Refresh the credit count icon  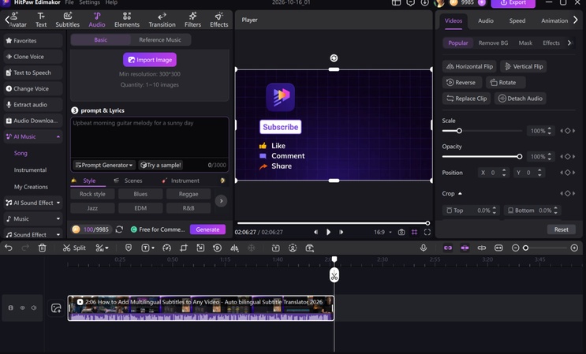click(119, 229)
